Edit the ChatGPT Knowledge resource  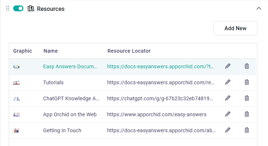[228, 98]
